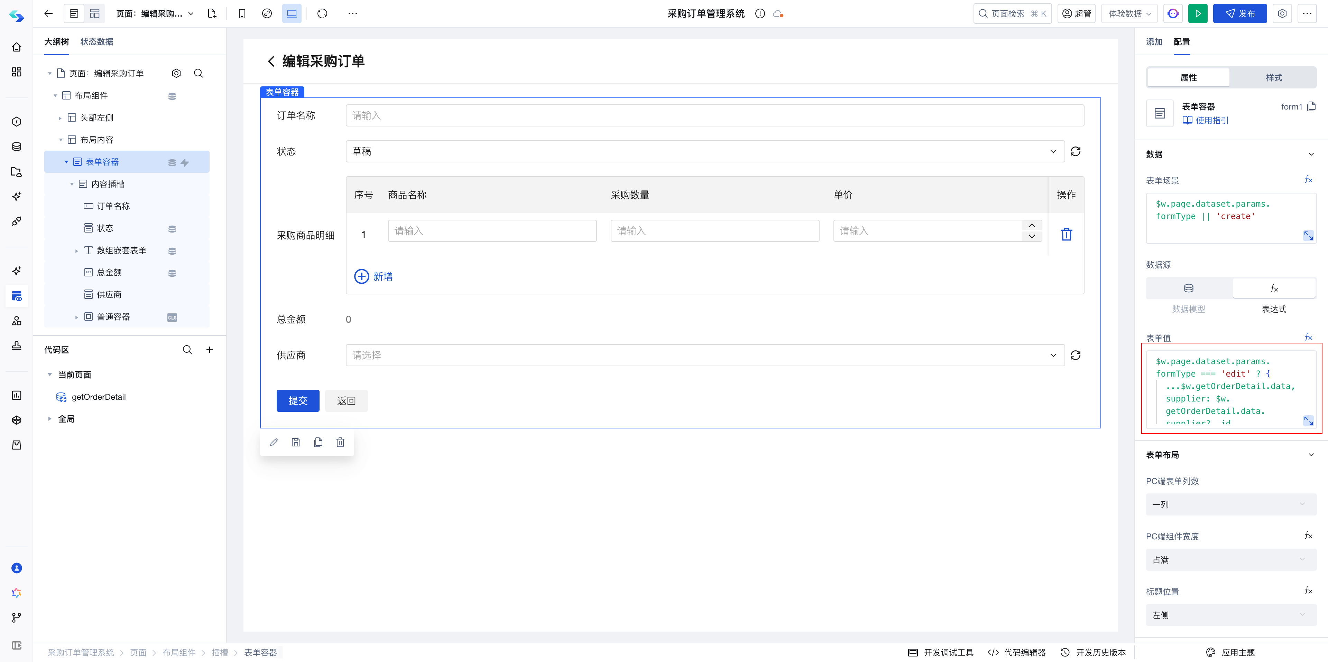1328x662 pixels.
Task: Click the 返回 button
Action: pyautogui.click(x=346, y=400)
